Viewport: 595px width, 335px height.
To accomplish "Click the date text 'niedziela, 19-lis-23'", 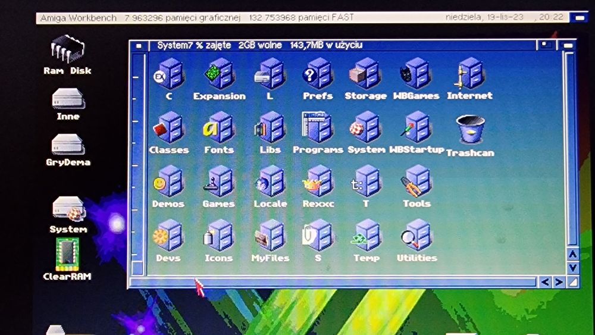I will pyautogui.click(x=484, y=17).
